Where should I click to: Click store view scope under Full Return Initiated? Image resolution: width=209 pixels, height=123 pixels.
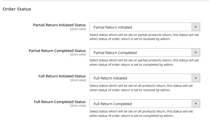[78, 80]
